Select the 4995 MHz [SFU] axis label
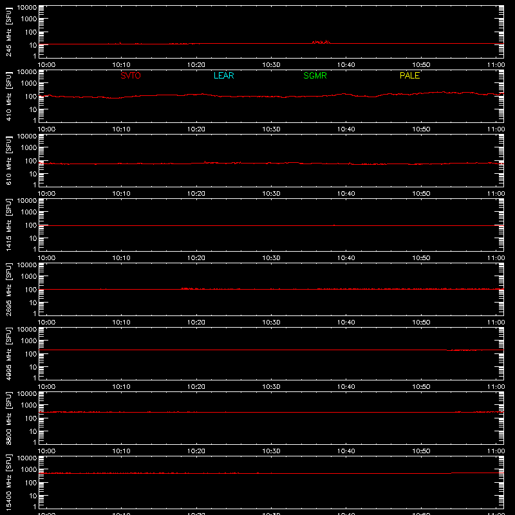515x515 pixels. tap(9, 353)
